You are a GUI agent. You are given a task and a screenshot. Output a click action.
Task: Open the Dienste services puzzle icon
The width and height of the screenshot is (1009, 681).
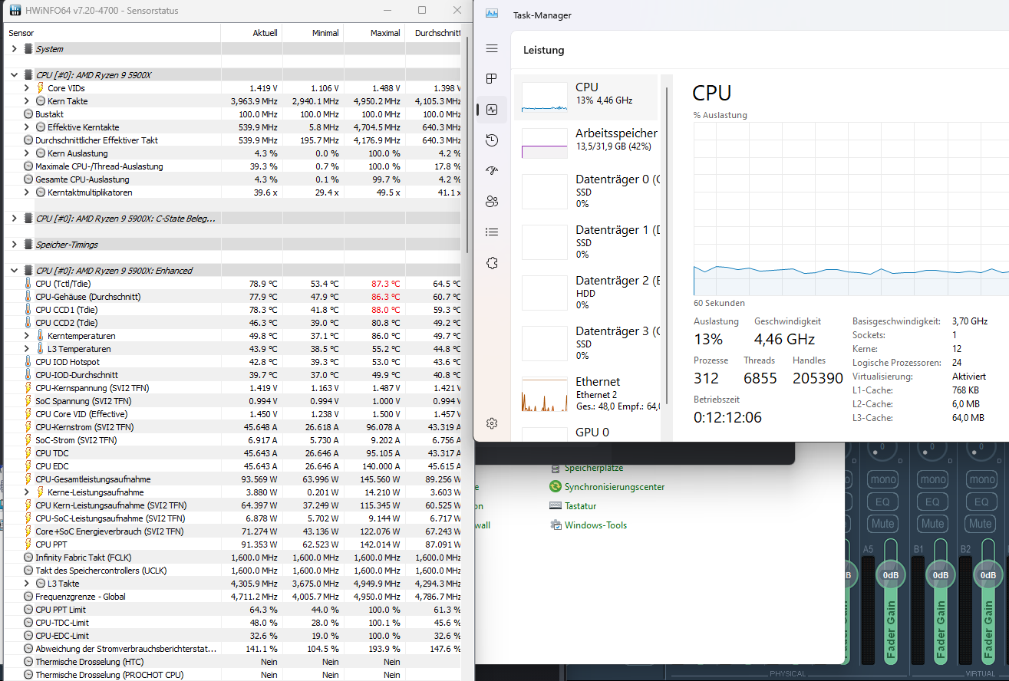click(x=492, y=262)
